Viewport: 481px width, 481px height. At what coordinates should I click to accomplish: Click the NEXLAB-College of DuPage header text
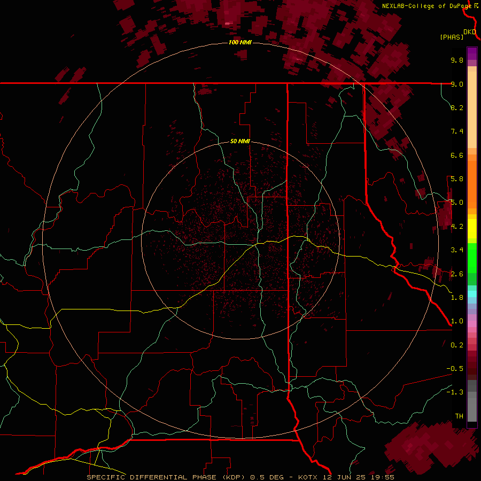tap(426, 6)
